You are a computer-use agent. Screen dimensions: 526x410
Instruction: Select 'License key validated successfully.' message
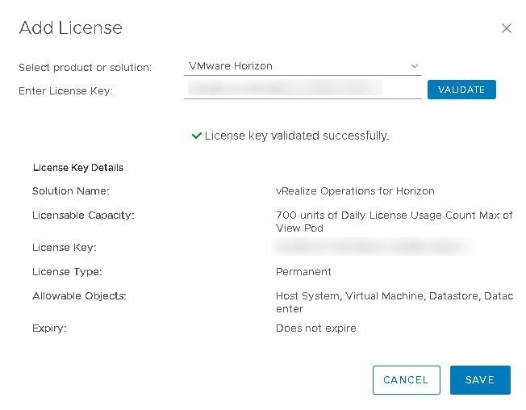[297, 136]
